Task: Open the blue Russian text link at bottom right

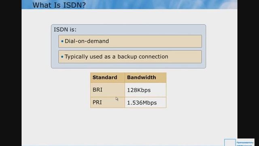Action: [x=245, y=144]
